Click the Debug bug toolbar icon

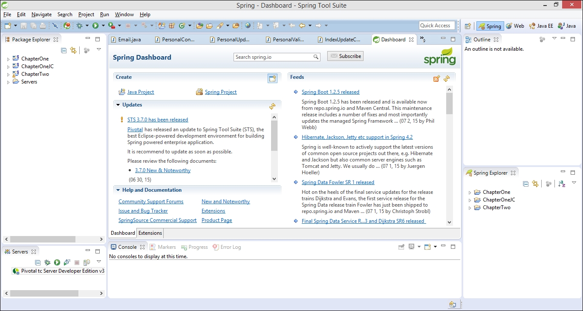coord(79,26)
